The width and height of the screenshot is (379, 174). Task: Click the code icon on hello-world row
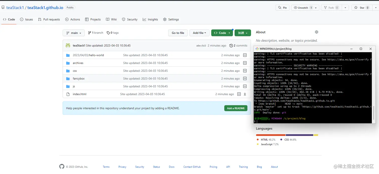[x=245, y=55]
